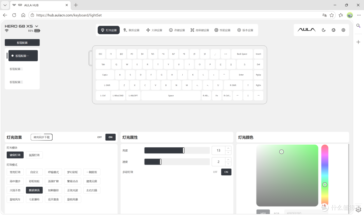The width and height of the screenshot is (364, 215).
Task: Click the 版本设置 version gear icon
Action: [x=239, y=30]
